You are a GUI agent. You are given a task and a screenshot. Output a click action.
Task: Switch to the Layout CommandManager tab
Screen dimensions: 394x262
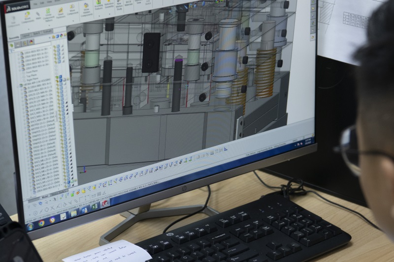[26, 35]
